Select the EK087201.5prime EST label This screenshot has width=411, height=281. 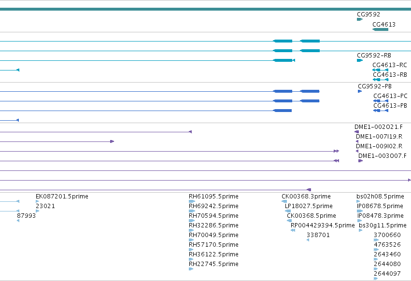62,197
